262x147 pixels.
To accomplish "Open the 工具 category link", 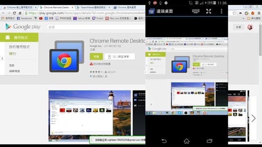I will tap(92, 49).
